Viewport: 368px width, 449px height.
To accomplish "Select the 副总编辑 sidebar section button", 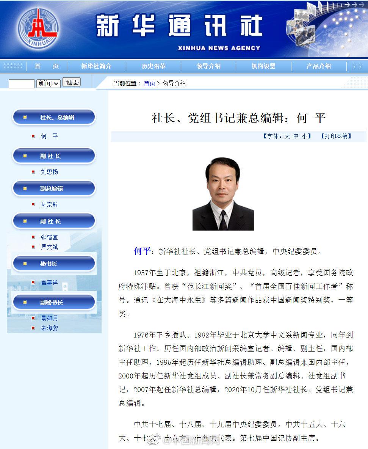I will click(x=54, y=188).
